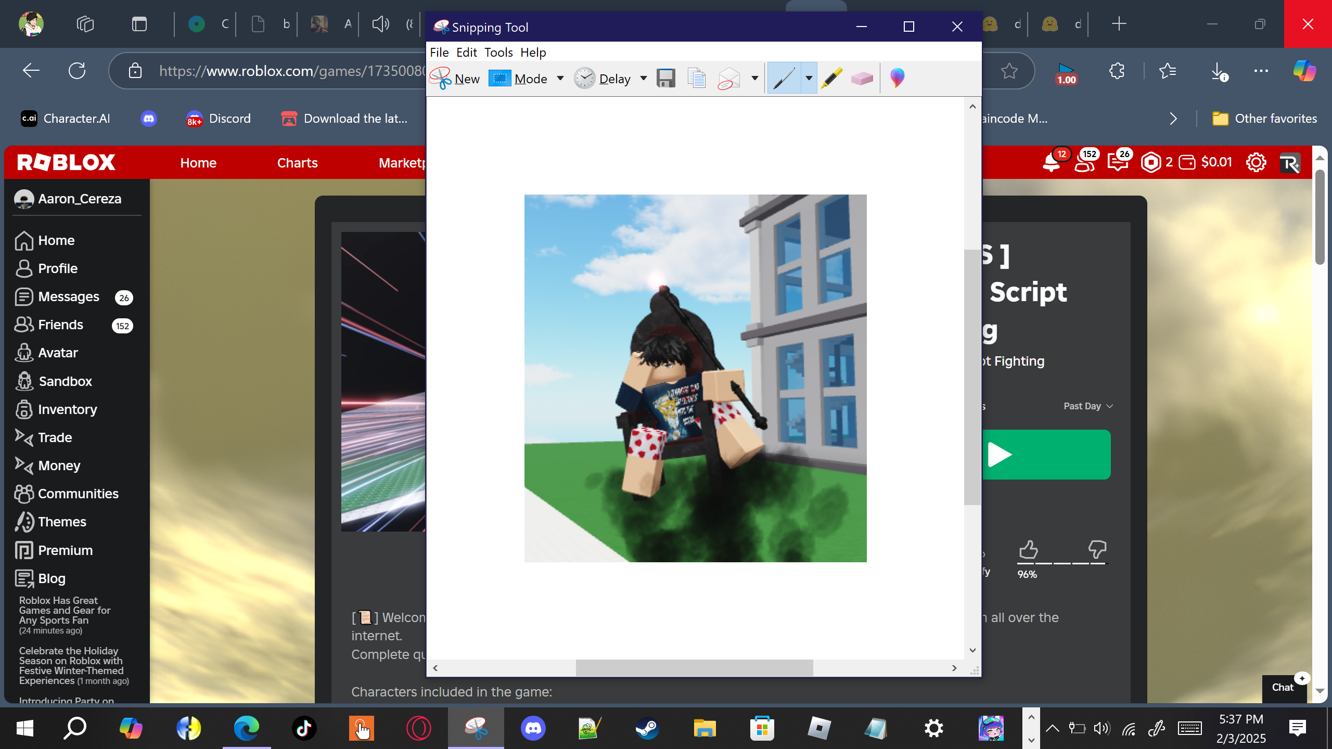The image size is (1332, 749).
Task: Open Aaron_Cereza profile in sidebar
Action: 69,199
